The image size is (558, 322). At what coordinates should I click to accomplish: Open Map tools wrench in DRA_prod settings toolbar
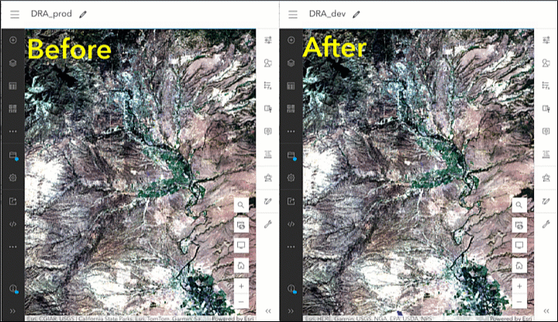pyautogui.click(x=268, y=224)
